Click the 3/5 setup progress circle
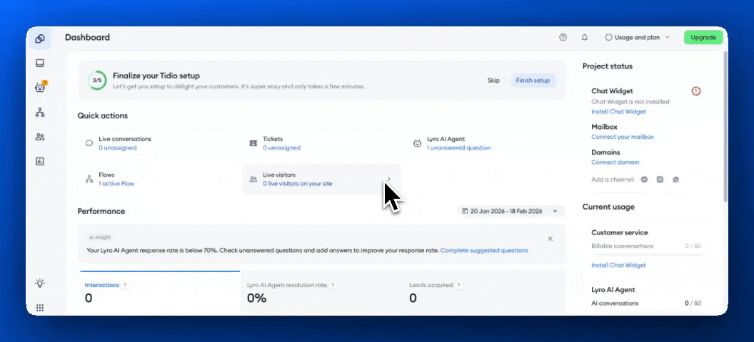 [x=97, y=80]
